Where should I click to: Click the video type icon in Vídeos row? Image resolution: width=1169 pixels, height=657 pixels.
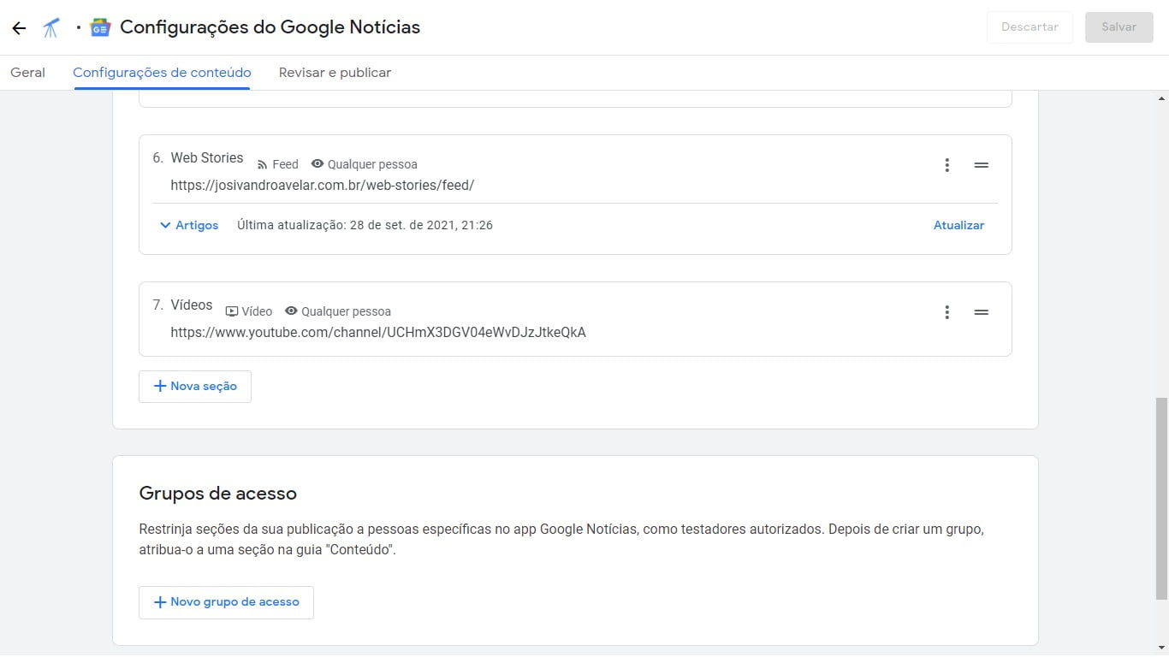231,311
